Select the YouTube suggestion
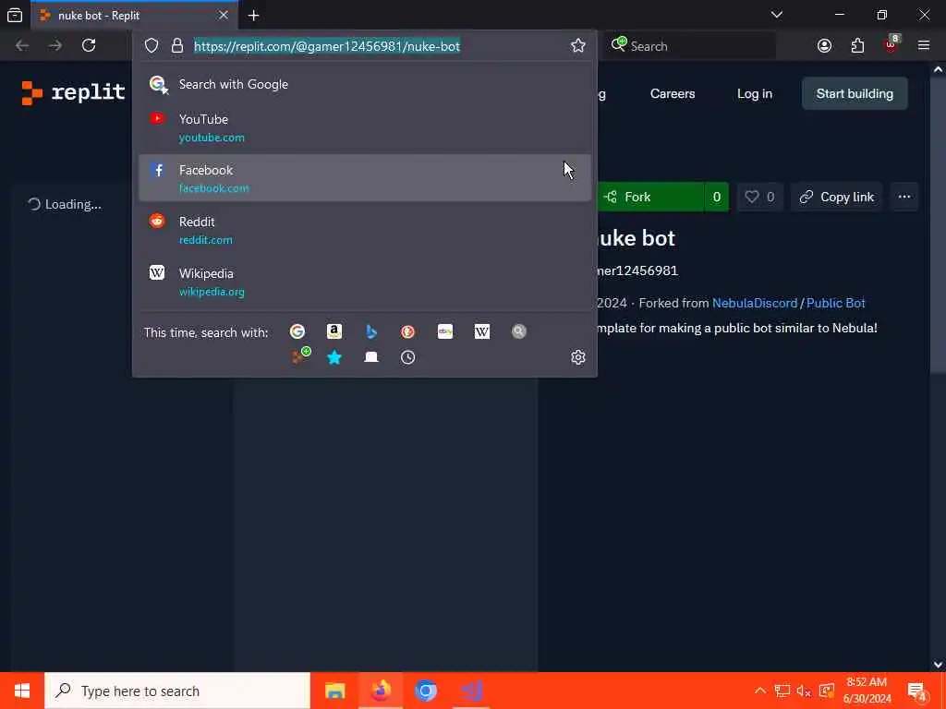Viewport: 946px width, 709px height. coord(364,127)
